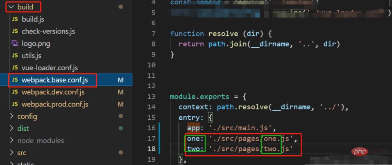
Task: Open vue-loader.conf.js file
Action: pos(50,68)
